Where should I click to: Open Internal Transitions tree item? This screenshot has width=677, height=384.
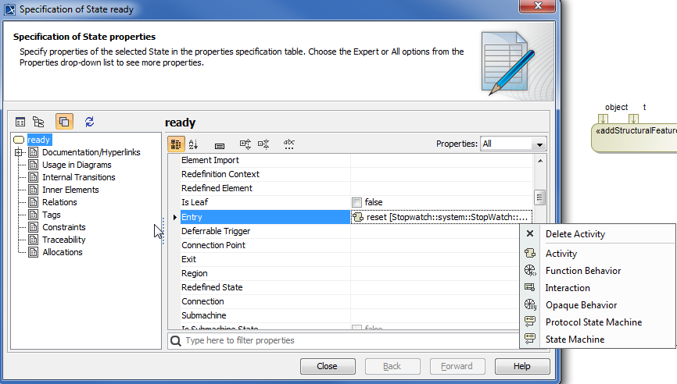79,177
